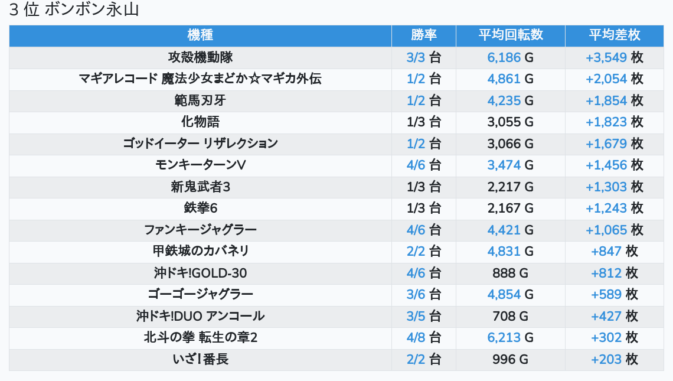Click the 化物語 machine name cell
Viewport: 673px width, 381px height.
click(200, 122)
